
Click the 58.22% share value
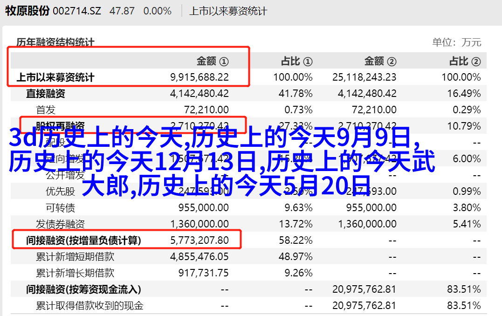tap(296, 240)
